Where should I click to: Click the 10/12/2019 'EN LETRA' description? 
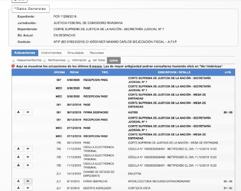click(x=134, y=174)
